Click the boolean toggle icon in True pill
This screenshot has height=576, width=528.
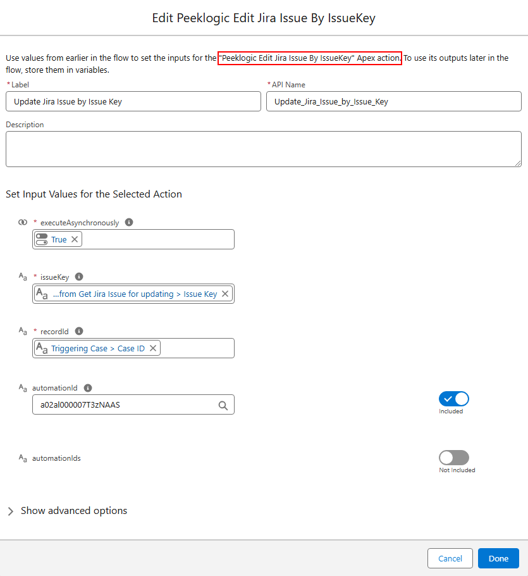pos(42,239)
